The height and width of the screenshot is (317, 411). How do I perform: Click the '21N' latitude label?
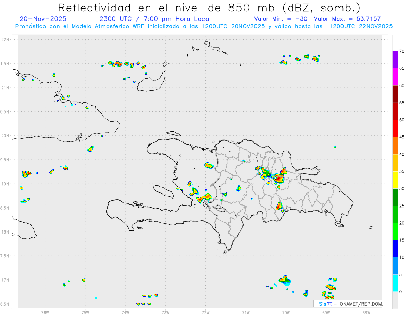[6, 88]
